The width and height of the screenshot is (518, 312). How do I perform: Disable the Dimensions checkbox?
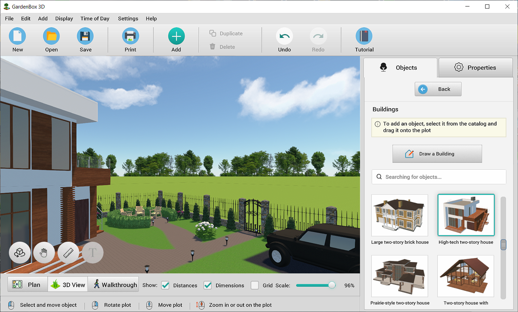(208, 285)
